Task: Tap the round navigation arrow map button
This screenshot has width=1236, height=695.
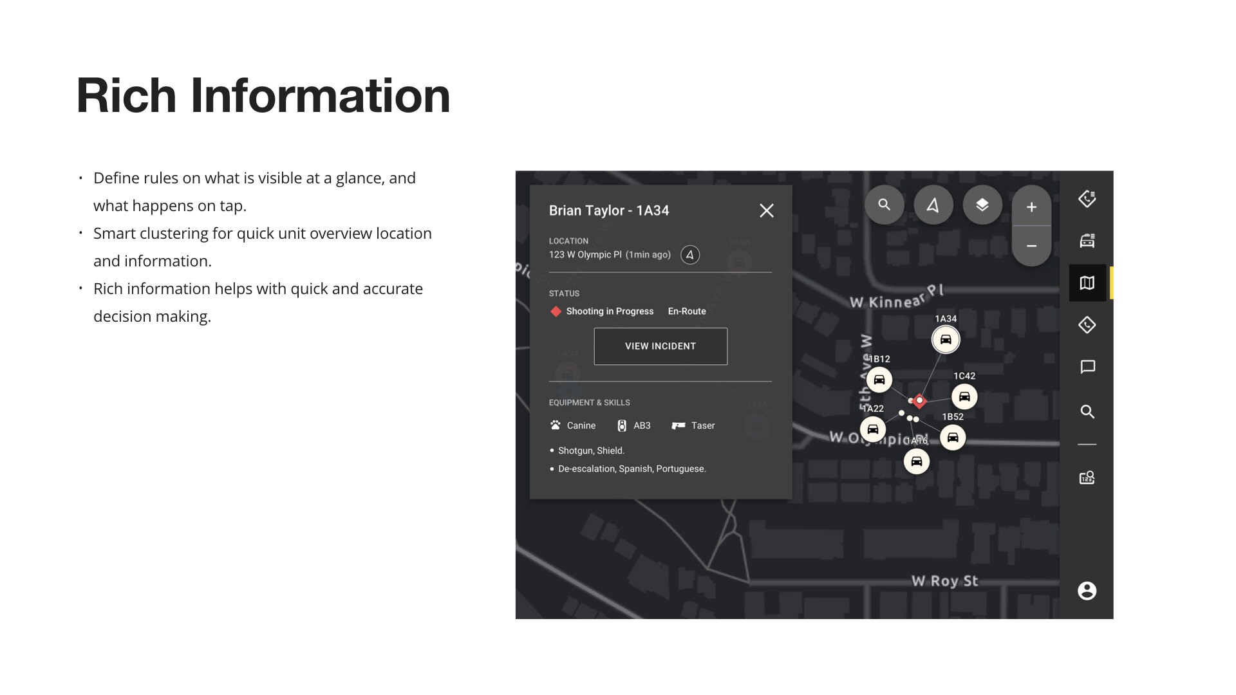Action: pos(933,205)
